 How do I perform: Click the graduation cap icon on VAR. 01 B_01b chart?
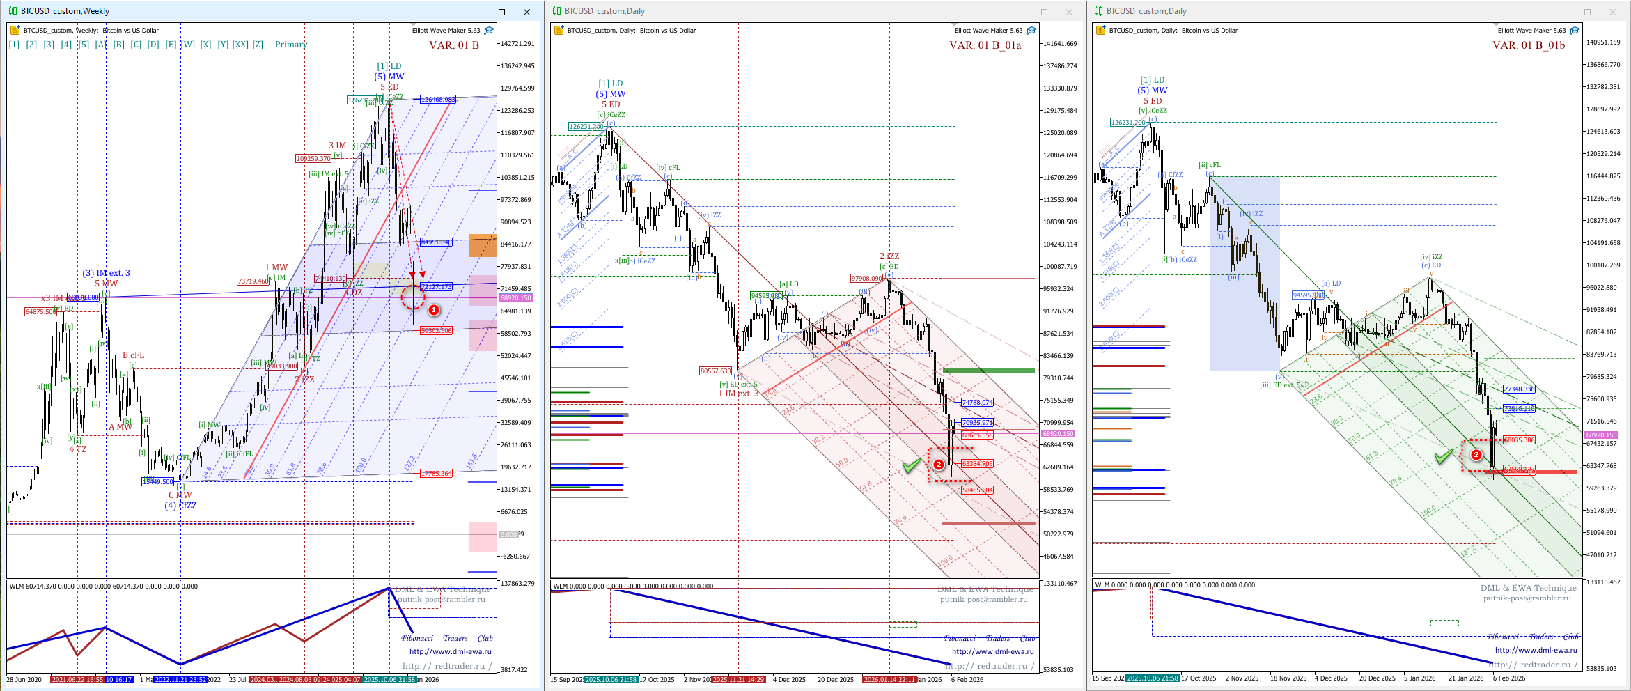coord(1575,31)
